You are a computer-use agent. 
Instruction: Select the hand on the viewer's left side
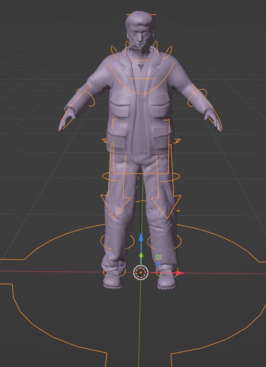(66, 120)
